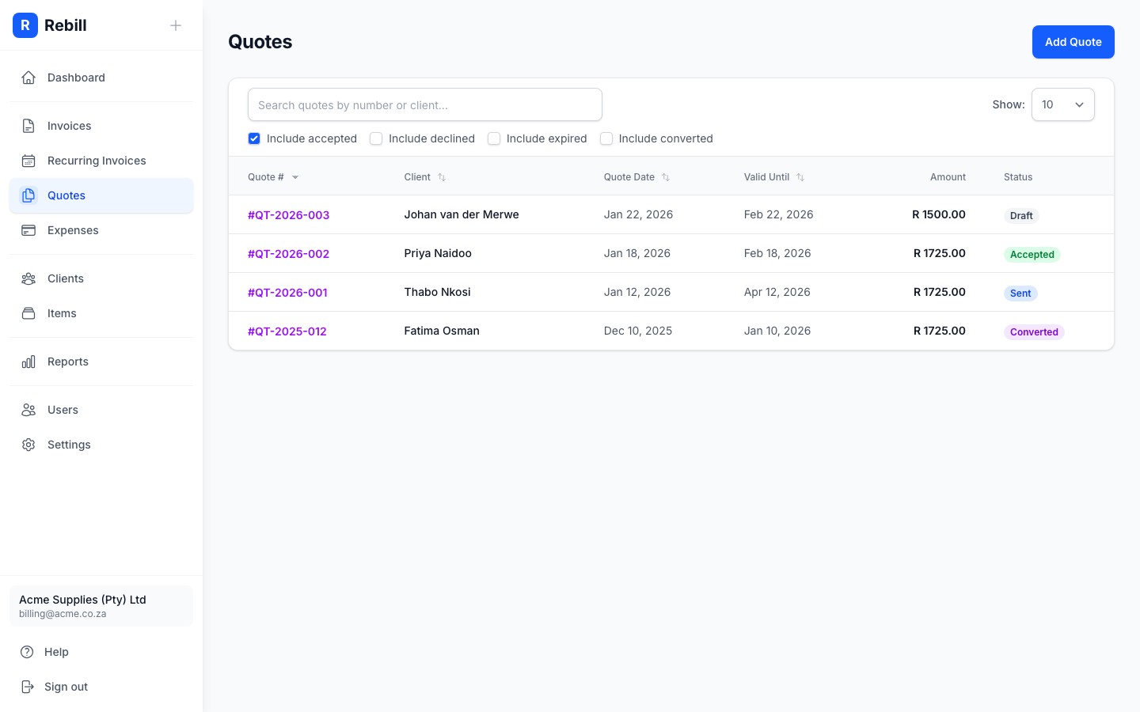Uncheck the Include accepted checkbox
1140x712 pixels.
click(x=254, y=138)
